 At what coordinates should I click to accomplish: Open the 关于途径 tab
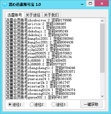(x=33, y=15)
